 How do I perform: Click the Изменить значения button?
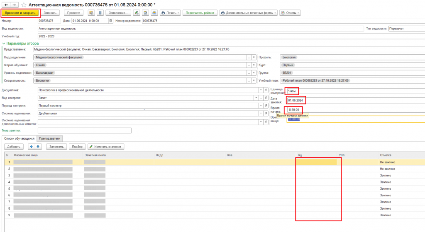[x=106, y=147]
